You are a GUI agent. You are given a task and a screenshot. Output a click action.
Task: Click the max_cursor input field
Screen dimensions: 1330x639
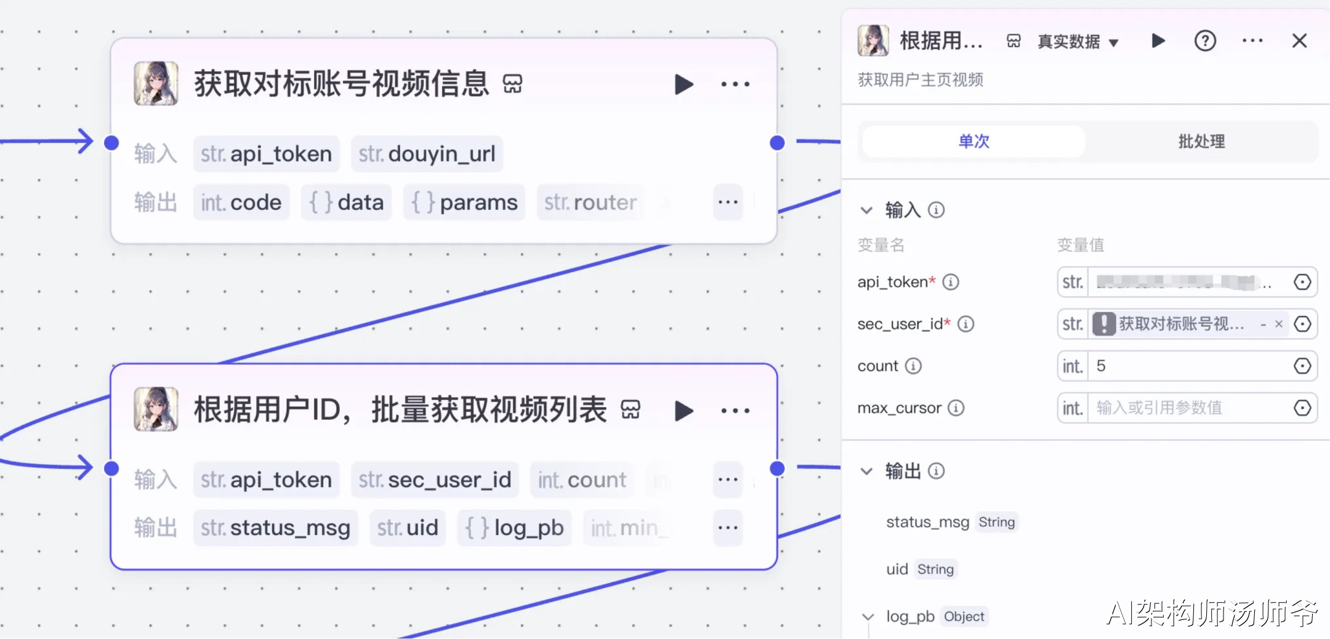click(x=1187, y=408)
